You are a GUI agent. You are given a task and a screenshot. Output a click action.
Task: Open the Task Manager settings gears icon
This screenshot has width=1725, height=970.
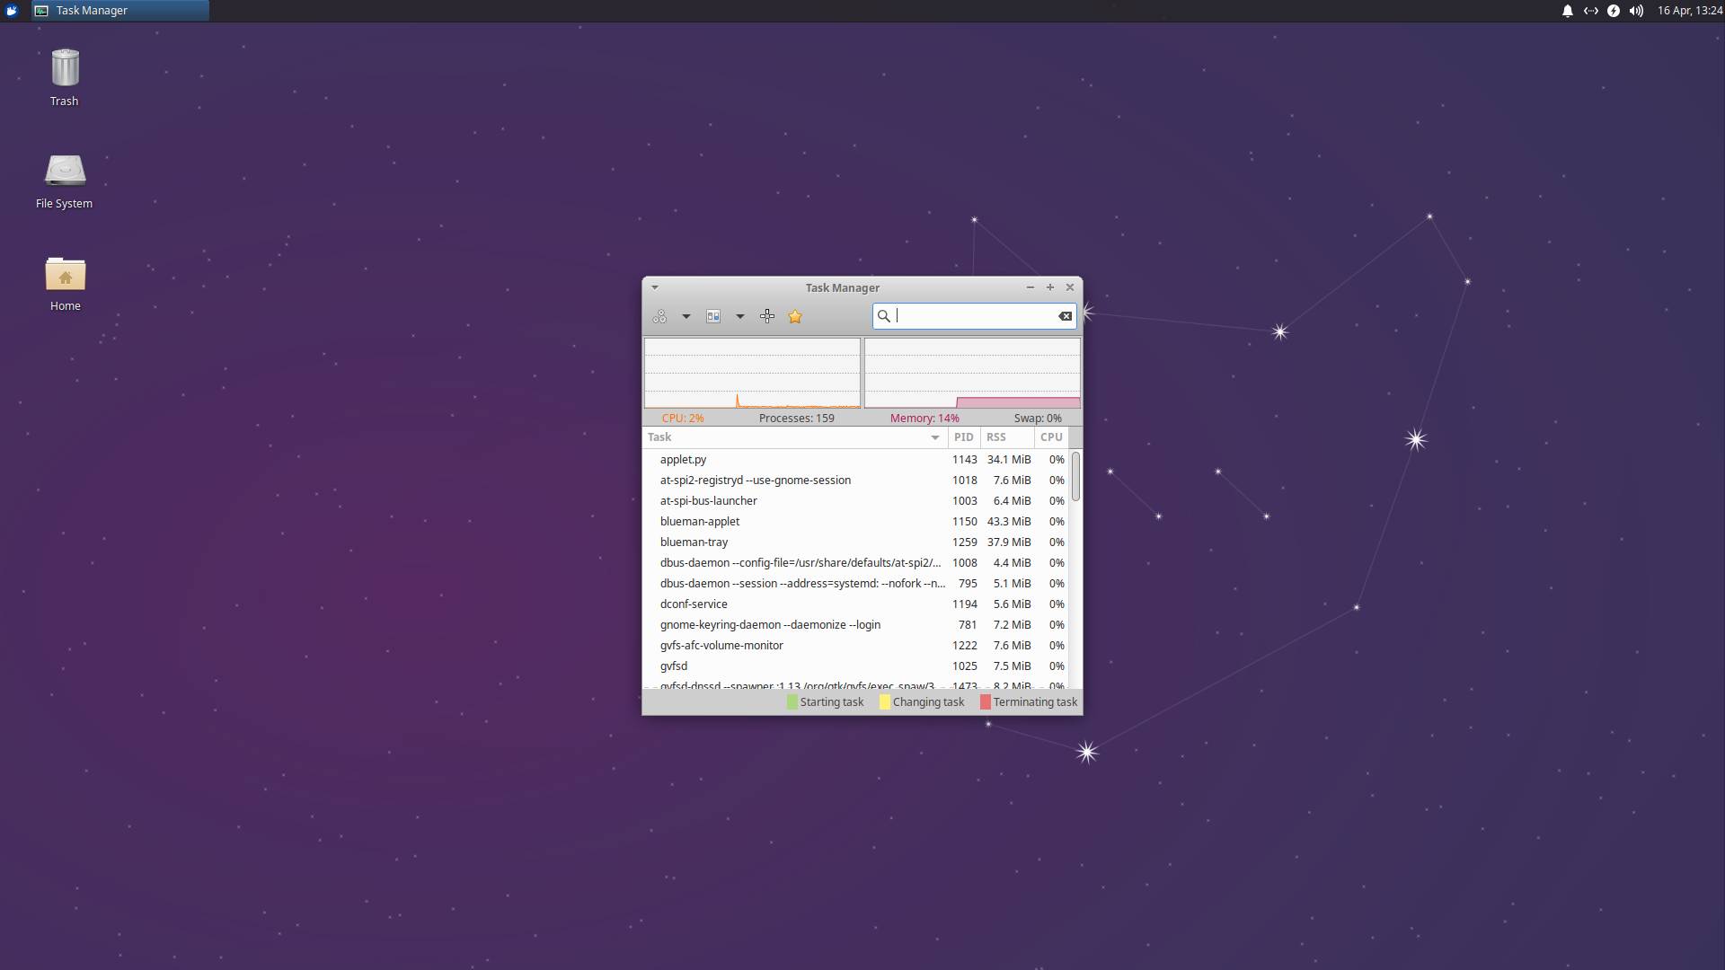click(659, 316)
